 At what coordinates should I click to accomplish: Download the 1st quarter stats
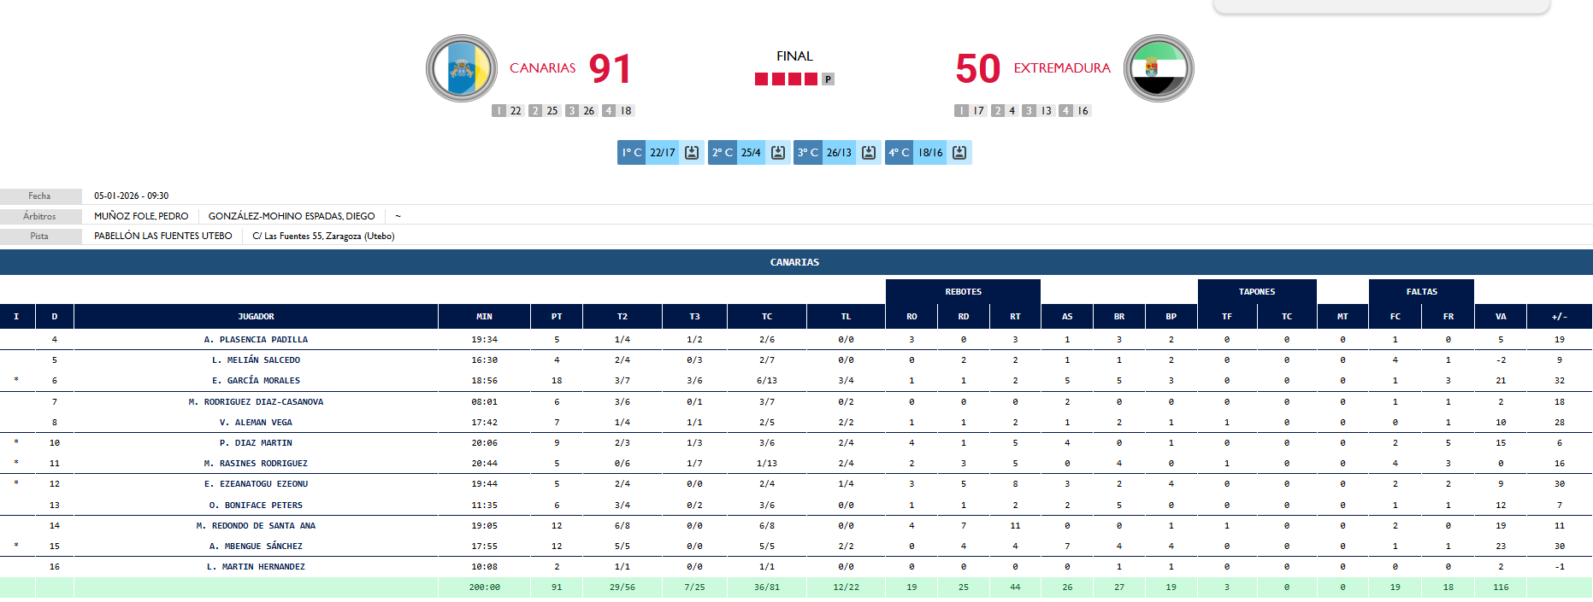tap(692, 153)
